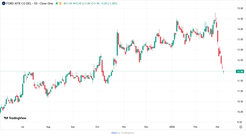
Task: Click the C11.96 close value
Action: coord(95,3)
